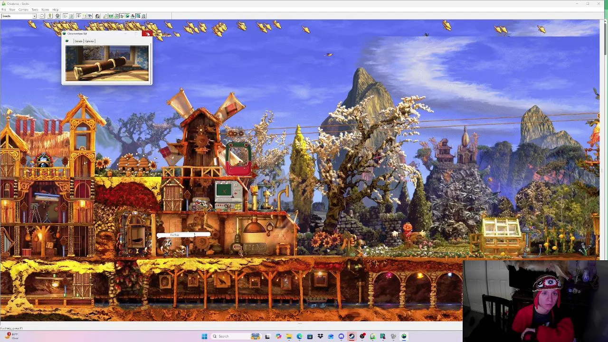Click the taskbar Search box
Image resolution: width=608 pixels, height=342 pixels.
point(236,336)
